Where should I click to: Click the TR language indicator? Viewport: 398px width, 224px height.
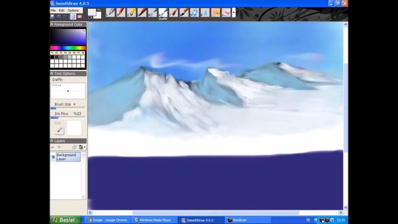pyautogui.click(x=308, y=220)
